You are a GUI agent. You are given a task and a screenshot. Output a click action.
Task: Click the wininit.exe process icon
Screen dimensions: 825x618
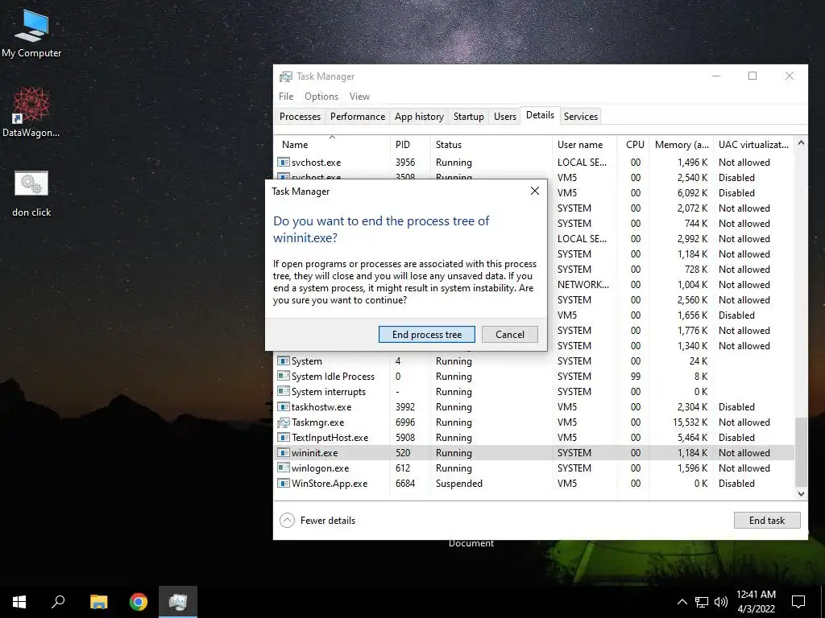(284, 452)
